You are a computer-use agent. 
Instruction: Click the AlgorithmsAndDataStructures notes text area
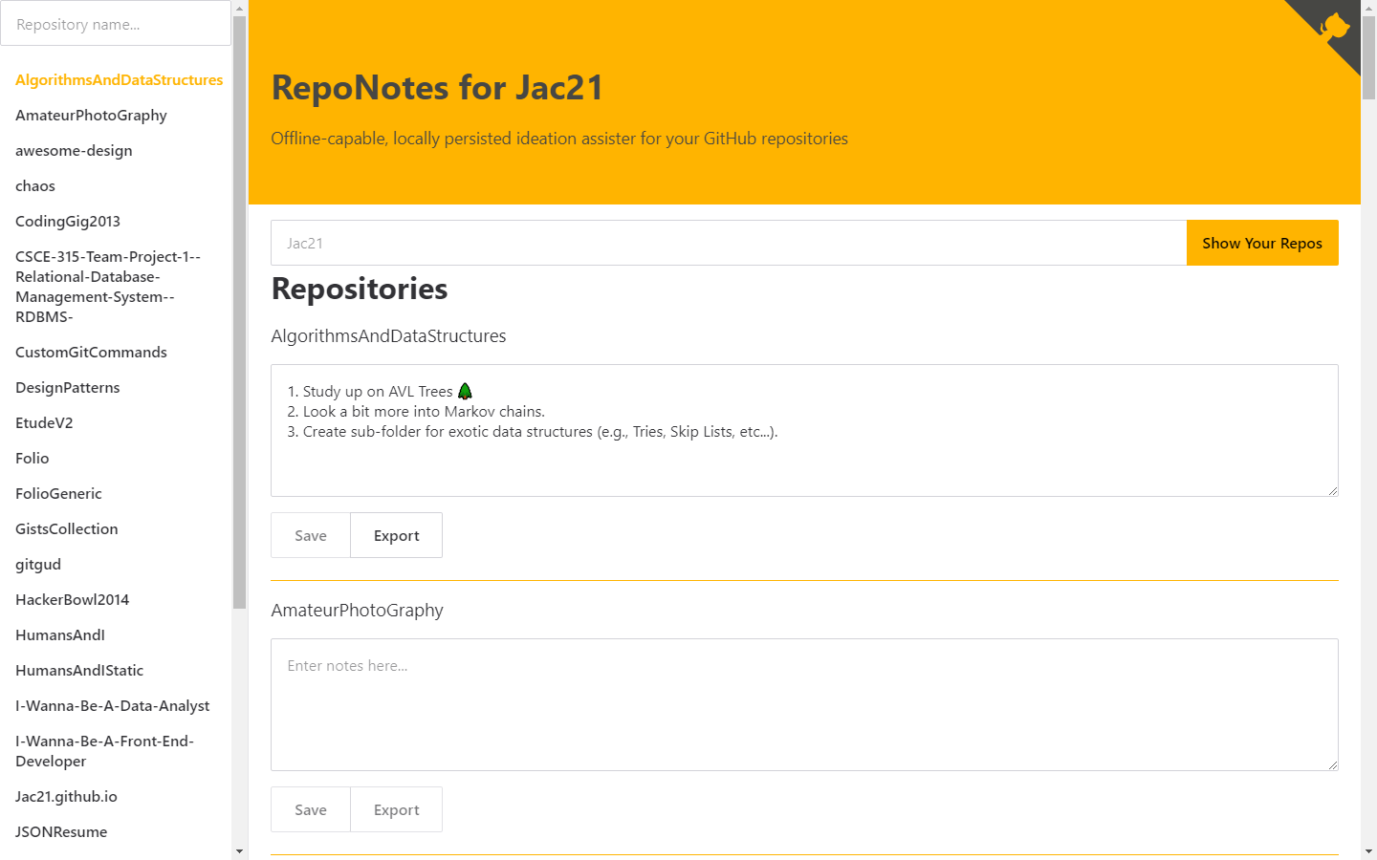pos(804,430)
